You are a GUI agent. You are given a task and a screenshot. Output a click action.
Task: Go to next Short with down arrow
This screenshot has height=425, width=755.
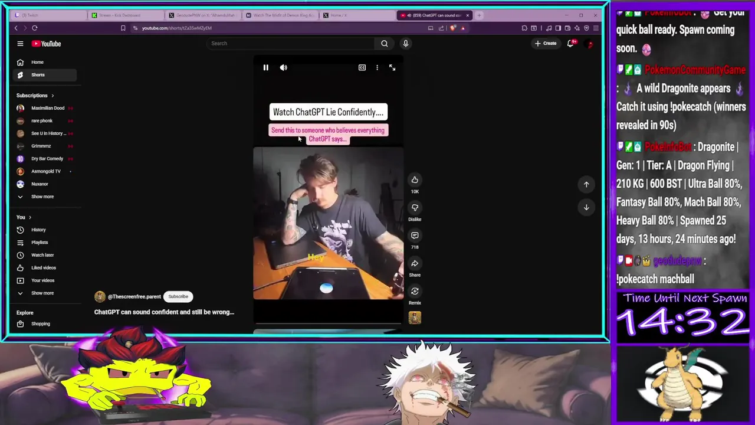pos(586,207)
